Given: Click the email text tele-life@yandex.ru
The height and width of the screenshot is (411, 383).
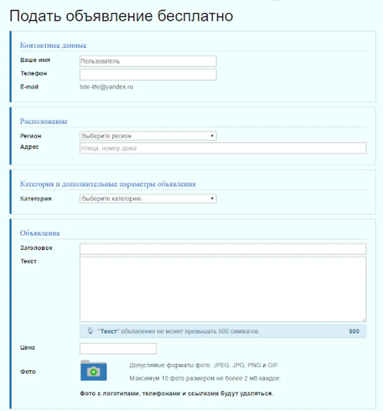Looking at the screenshot, I should [x=106, y=87].
